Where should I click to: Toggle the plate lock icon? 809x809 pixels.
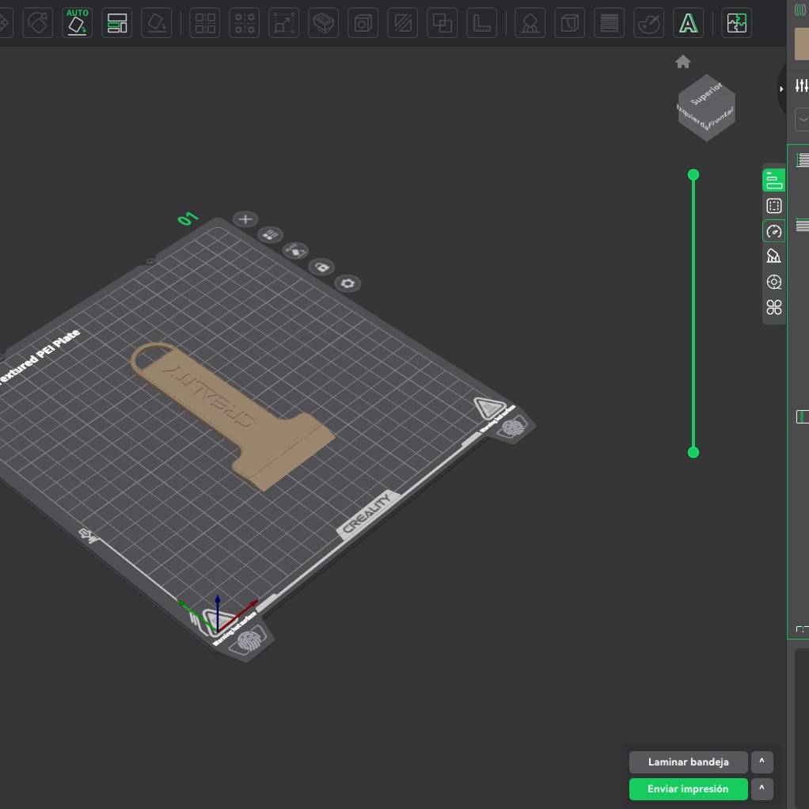(321, 268)
